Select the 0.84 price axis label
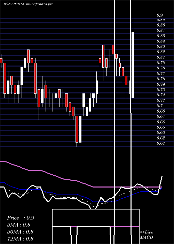174x244 pixels. 161,41
